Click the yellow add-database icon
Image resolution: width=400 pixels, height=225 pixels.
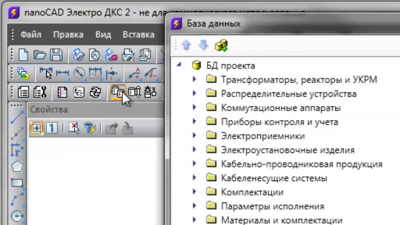pos(221,46)
